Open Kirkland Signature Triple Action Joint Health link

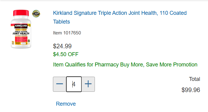pos(120,17)
